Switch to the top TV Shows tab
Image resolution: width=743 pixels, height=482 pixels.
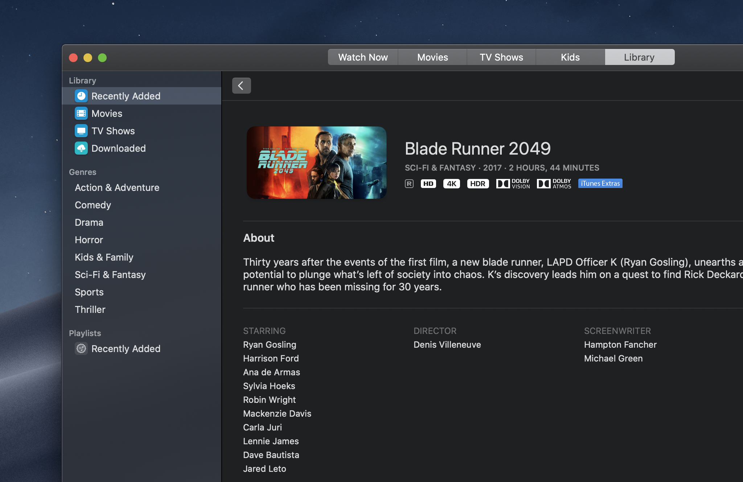501,57
